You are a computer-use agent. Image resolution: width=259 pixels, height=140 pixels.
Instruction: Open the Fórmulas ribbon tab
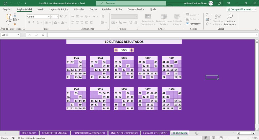[79, 9]
